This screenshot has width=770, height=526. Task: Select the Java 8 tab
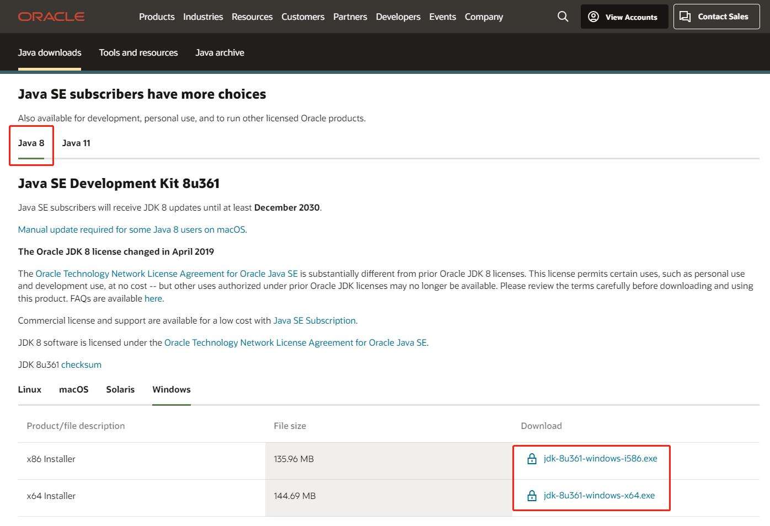(31, 143)
